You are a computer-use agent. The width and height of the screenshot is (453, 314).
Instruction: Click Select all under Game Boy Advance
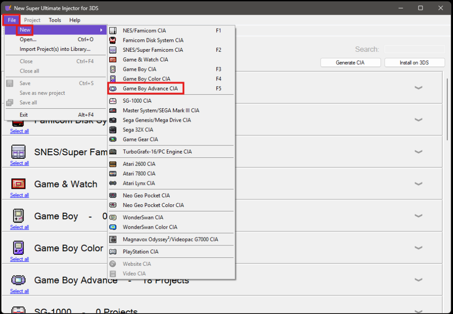click(x=19, y=291)
